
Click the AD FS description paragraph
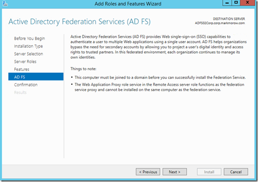159,47
